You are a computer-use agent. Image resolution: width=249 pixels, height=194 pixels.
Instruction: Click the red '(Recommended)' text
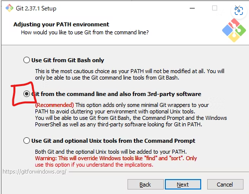click(x=54, y=105)
